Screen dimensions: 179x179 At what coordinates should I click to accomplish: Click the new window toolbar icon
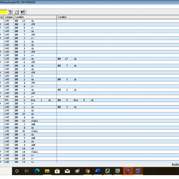point(16,12)
